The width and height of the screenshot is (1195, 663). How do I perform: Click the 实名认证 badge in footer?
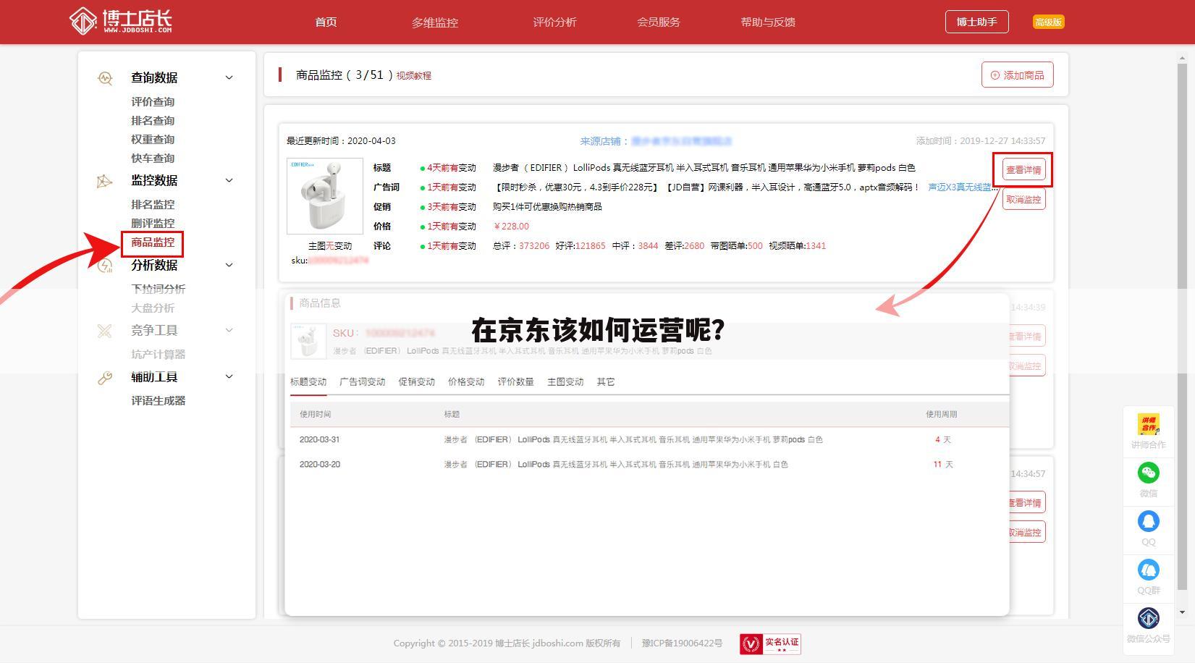click(x=770, y=643)
